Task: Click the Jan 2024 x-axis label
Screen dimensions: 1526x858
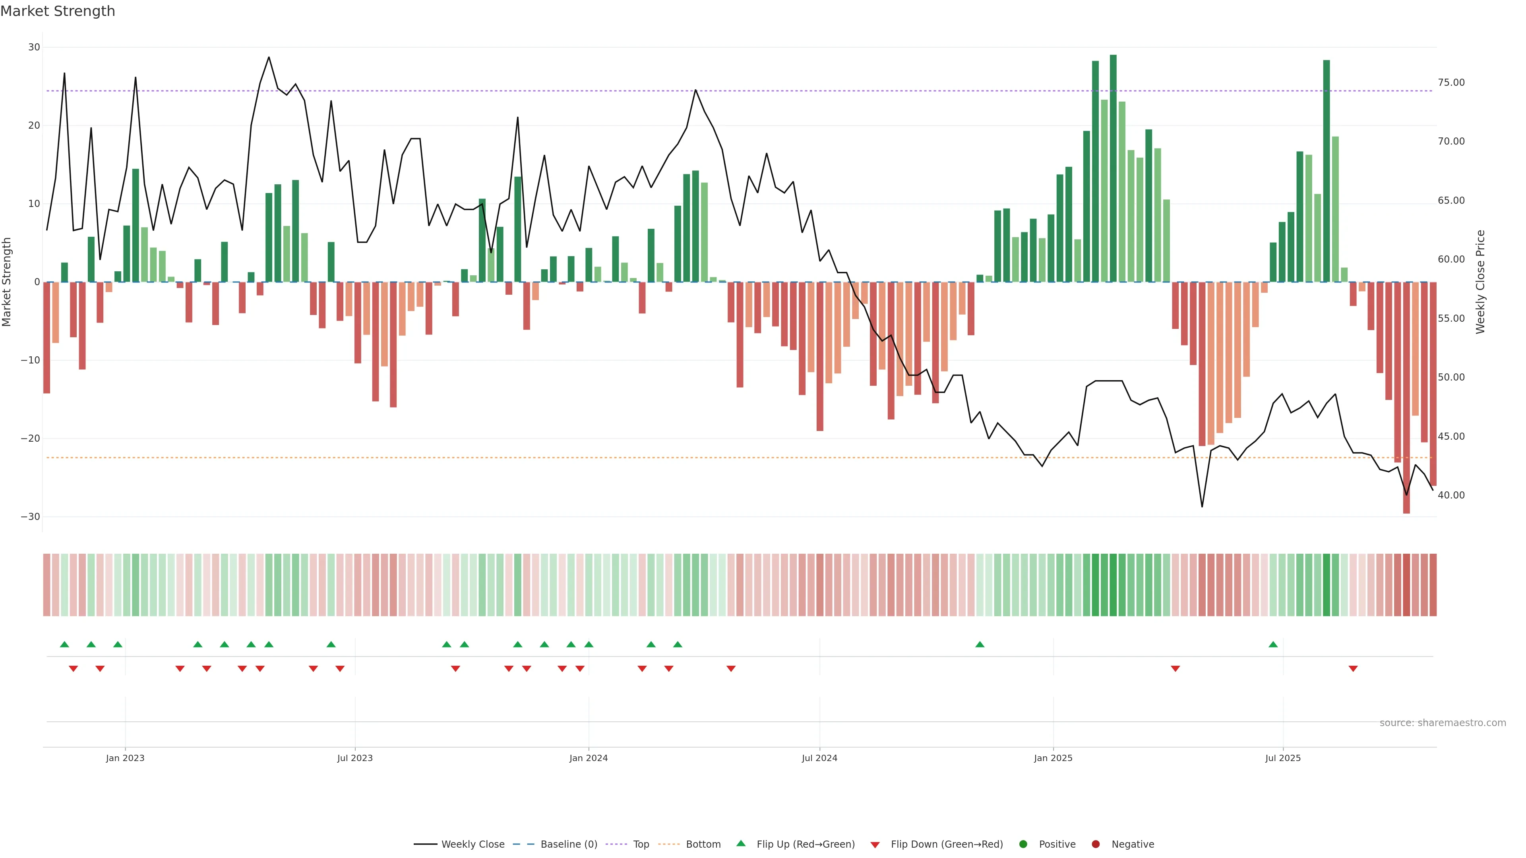Action: coord(588,758)
